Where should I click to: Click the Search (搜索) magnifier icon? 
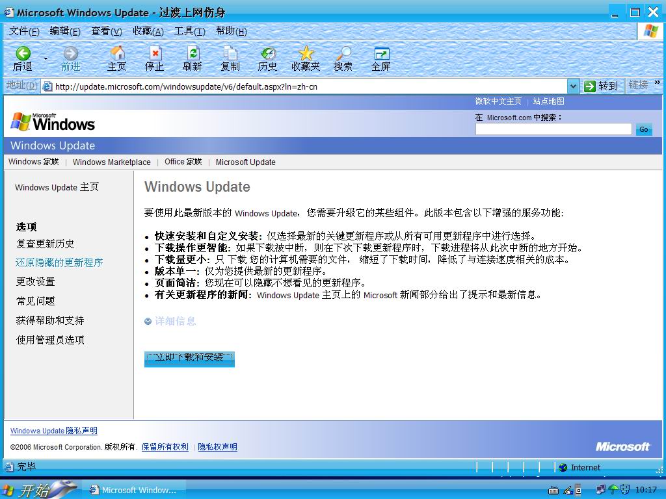tap(343, 53)
